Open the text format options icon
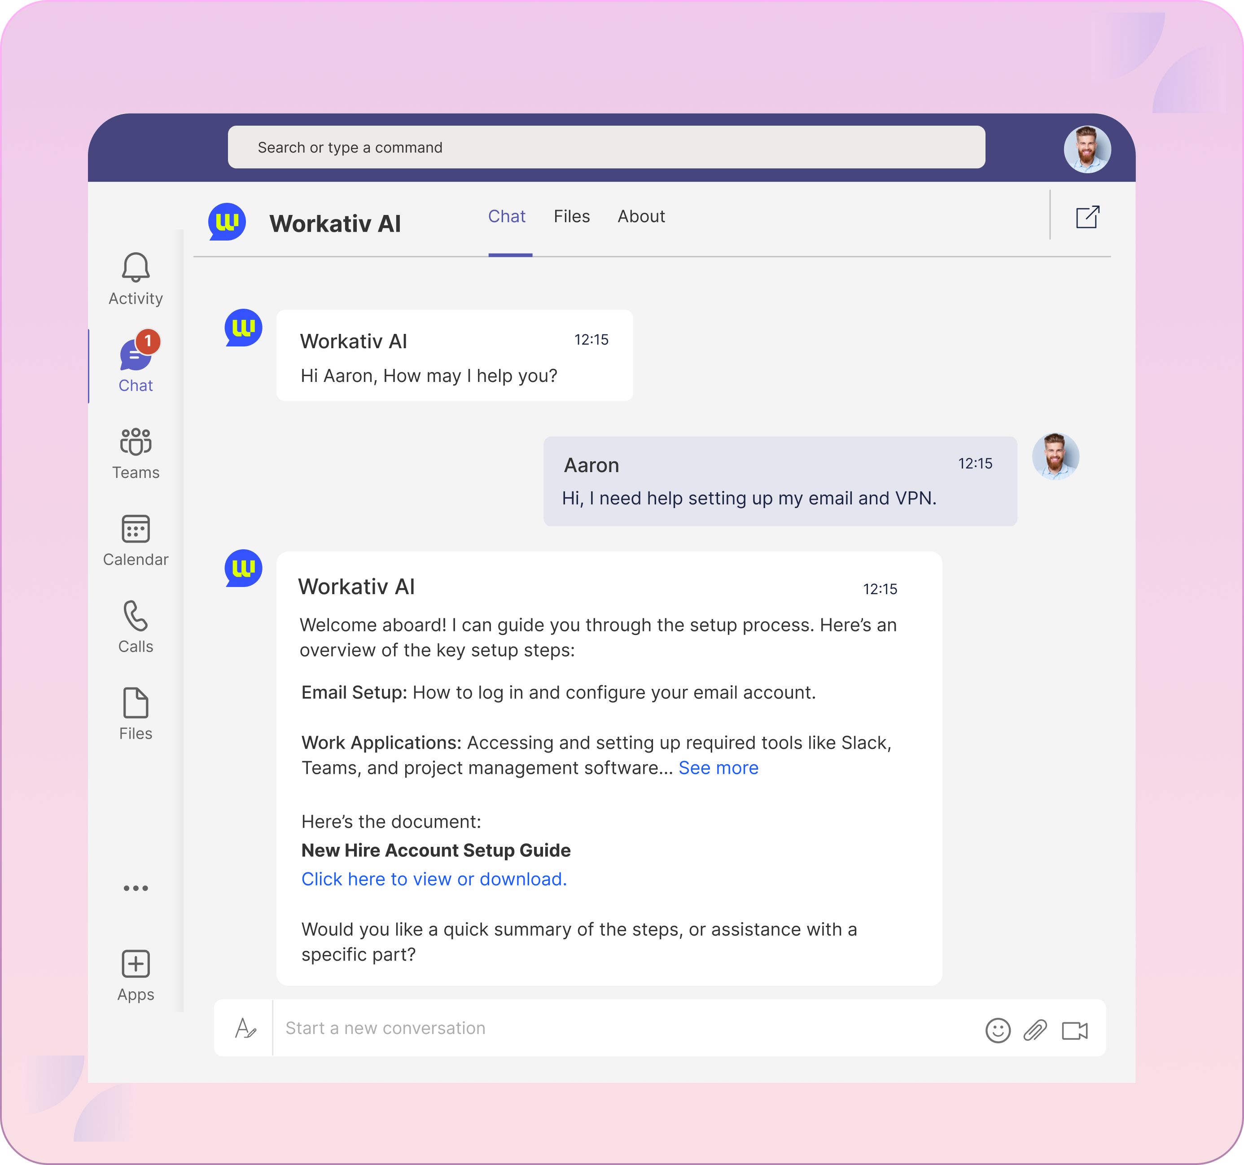The height and width of the screenshot is (1165, 1244). tap(245, 1029)
